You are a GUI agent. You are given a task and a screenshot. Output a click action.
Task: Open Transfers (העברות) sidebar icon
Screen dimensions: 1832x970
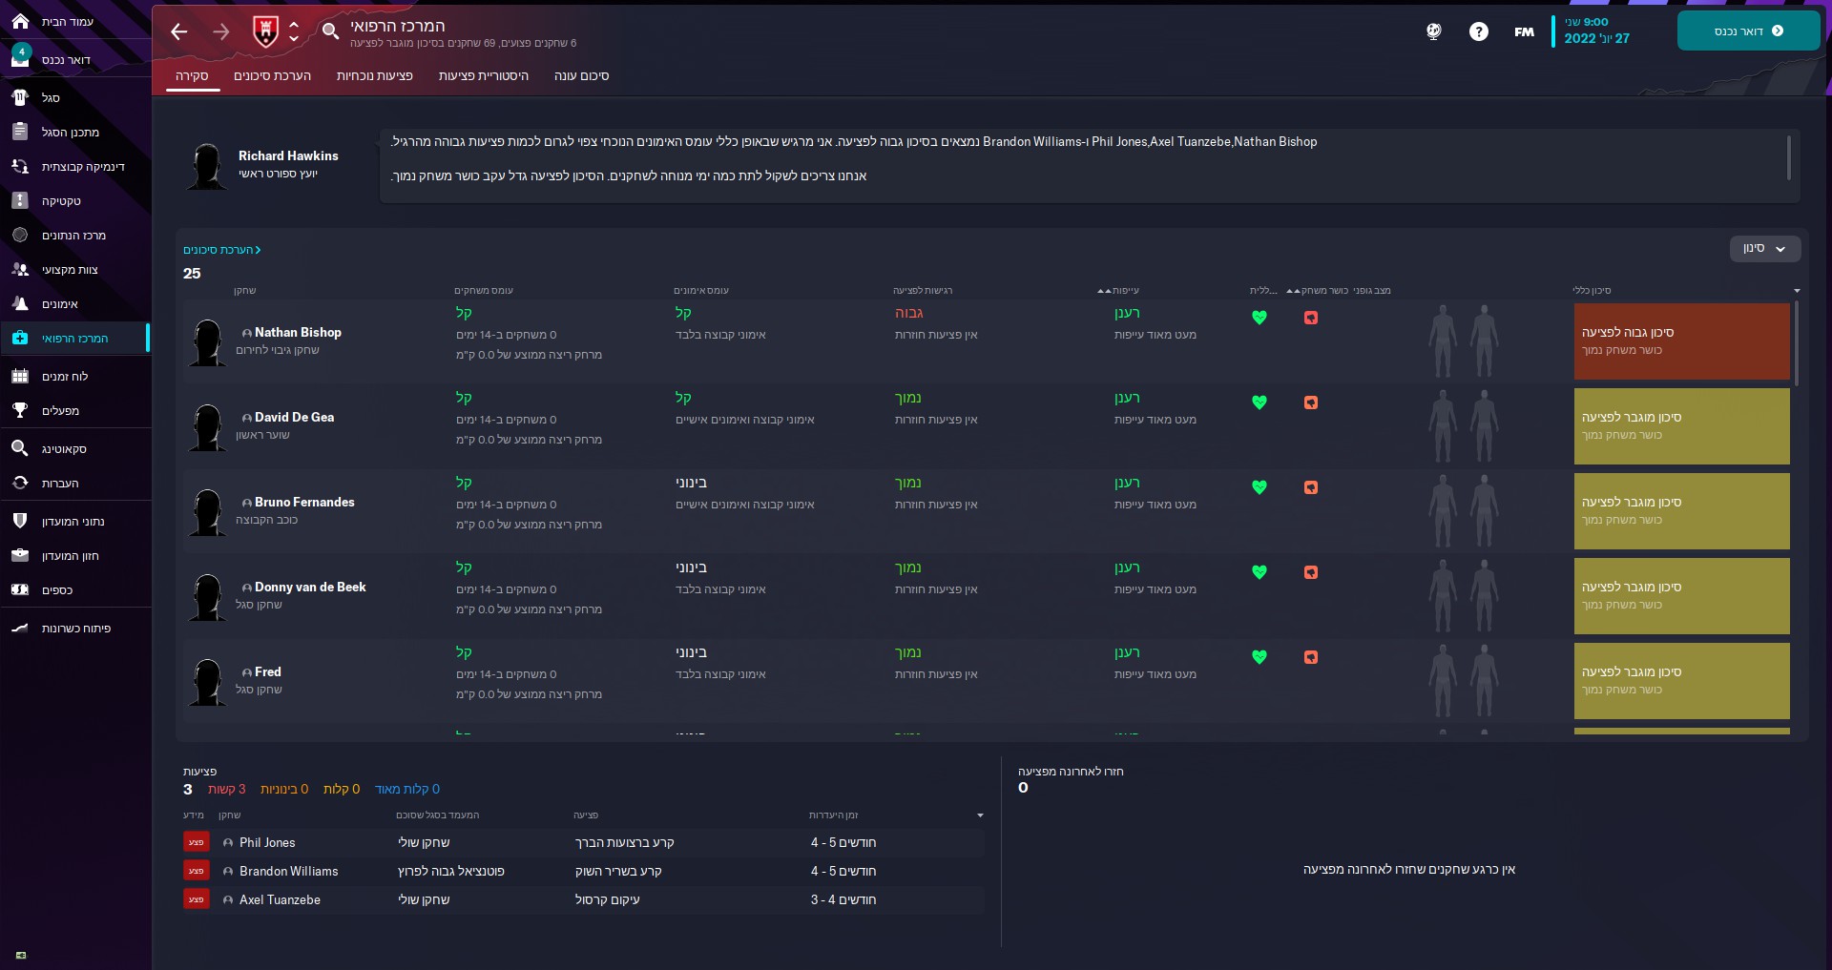[20, 483]
